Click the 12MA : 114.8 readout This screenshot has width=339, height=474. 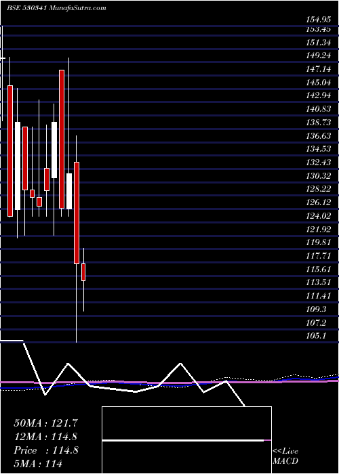click(46, 437)
